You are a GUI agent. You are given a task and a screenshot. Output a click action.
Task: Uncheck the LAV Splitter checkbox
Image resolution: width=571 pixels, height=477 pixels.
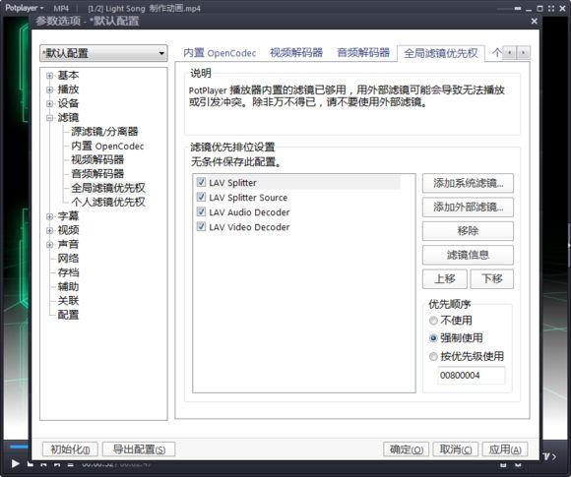pyautogui.click(x=201, y=182)
